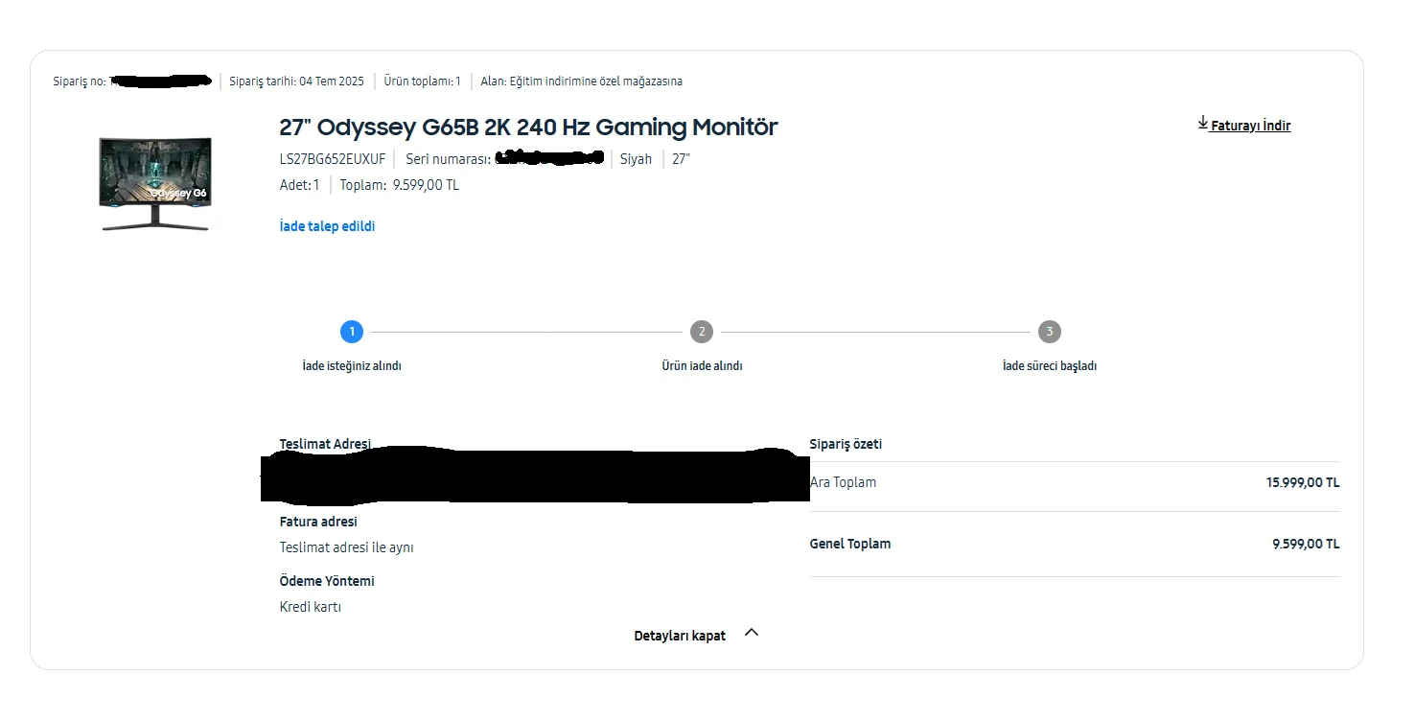1414x721 pixels.
Task: Click the Ürün toplamı: 1 text
Action: tap(422, 81)
